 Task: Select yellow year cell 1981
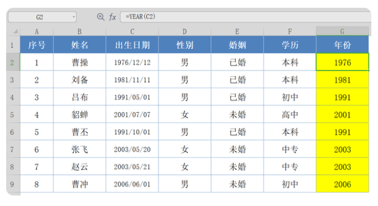(x=342, y=79)
